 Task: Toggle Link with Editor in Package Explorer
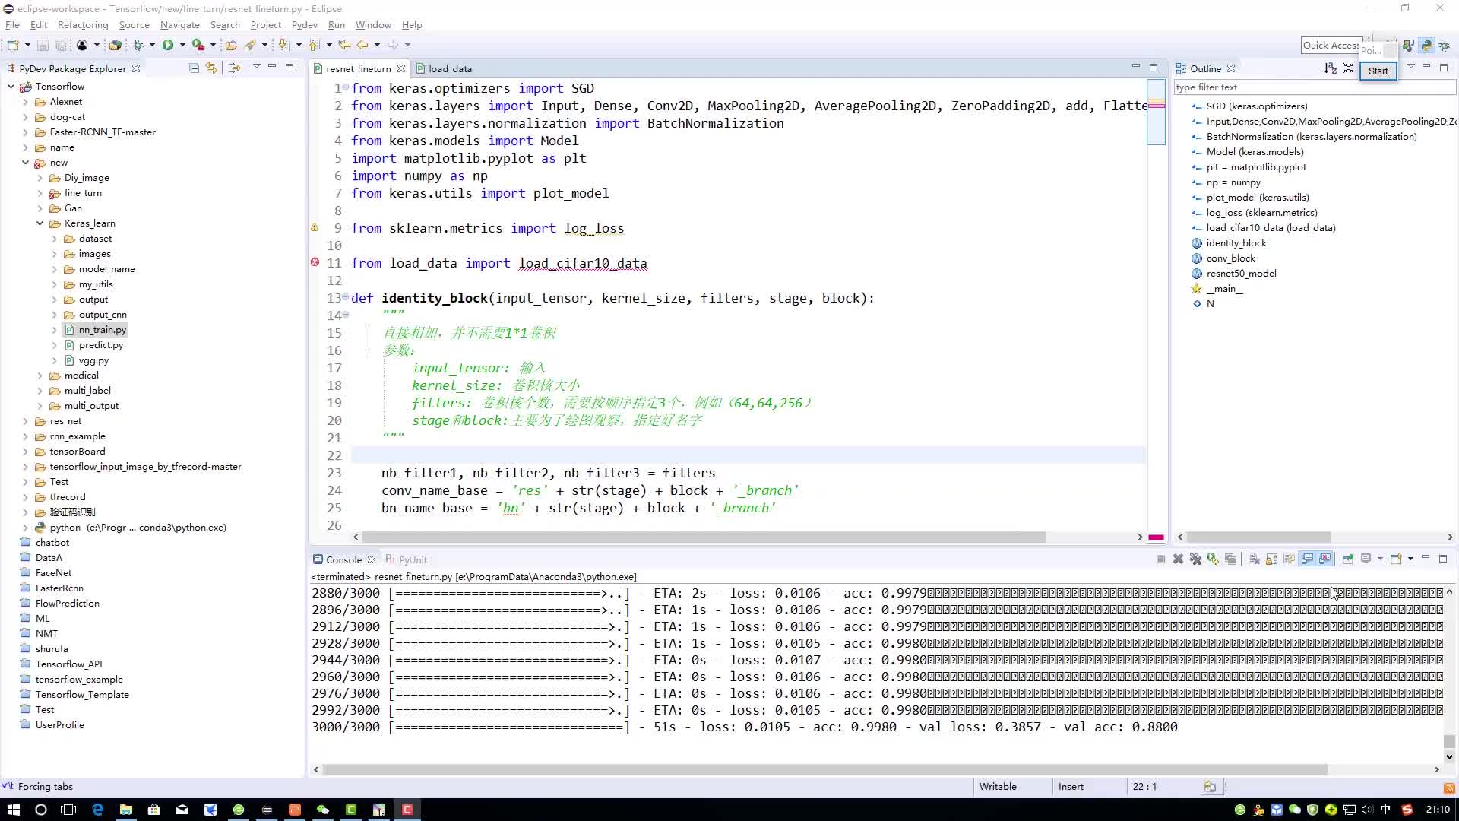click(x=211, y=68)
